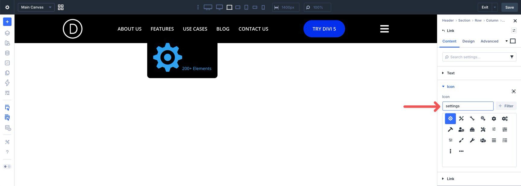Click the Save button
The image size is (521, 186).
[x=510, y=7]
